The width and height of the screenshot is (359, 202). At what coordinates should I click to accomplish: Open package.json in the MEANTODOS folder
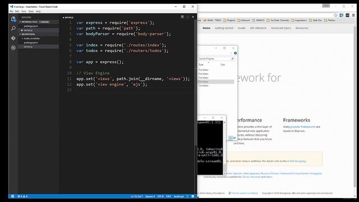tap(31, 43)
